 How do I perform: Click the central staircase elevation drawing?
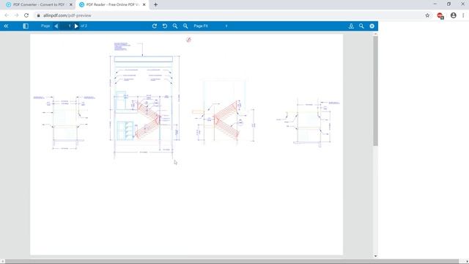(145, 101)
